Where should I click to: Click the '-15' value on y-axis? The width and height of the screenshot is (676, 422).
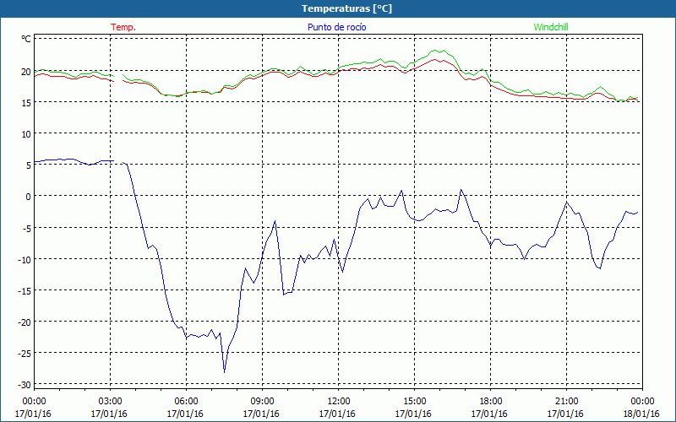tap(25, 291)
